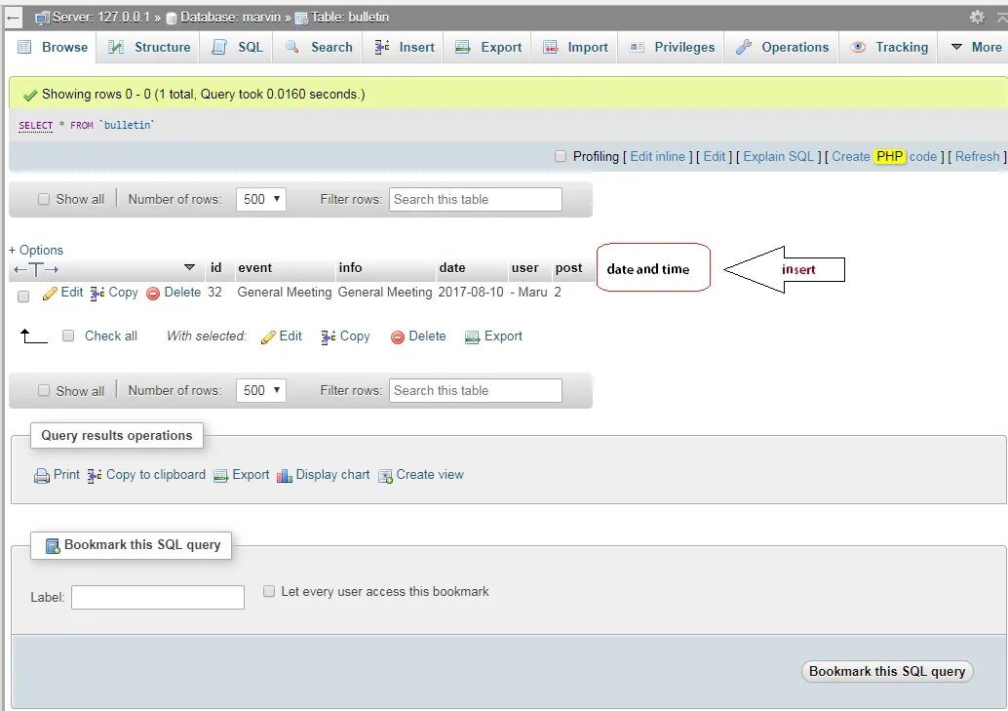Tick the lower Show all checkbox

coord(44,390)
